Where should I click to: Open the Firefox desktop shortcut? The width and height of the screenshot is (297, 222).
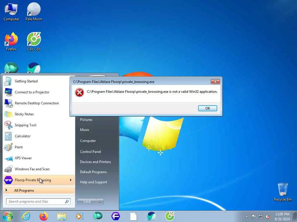click(x=11, y=42)
